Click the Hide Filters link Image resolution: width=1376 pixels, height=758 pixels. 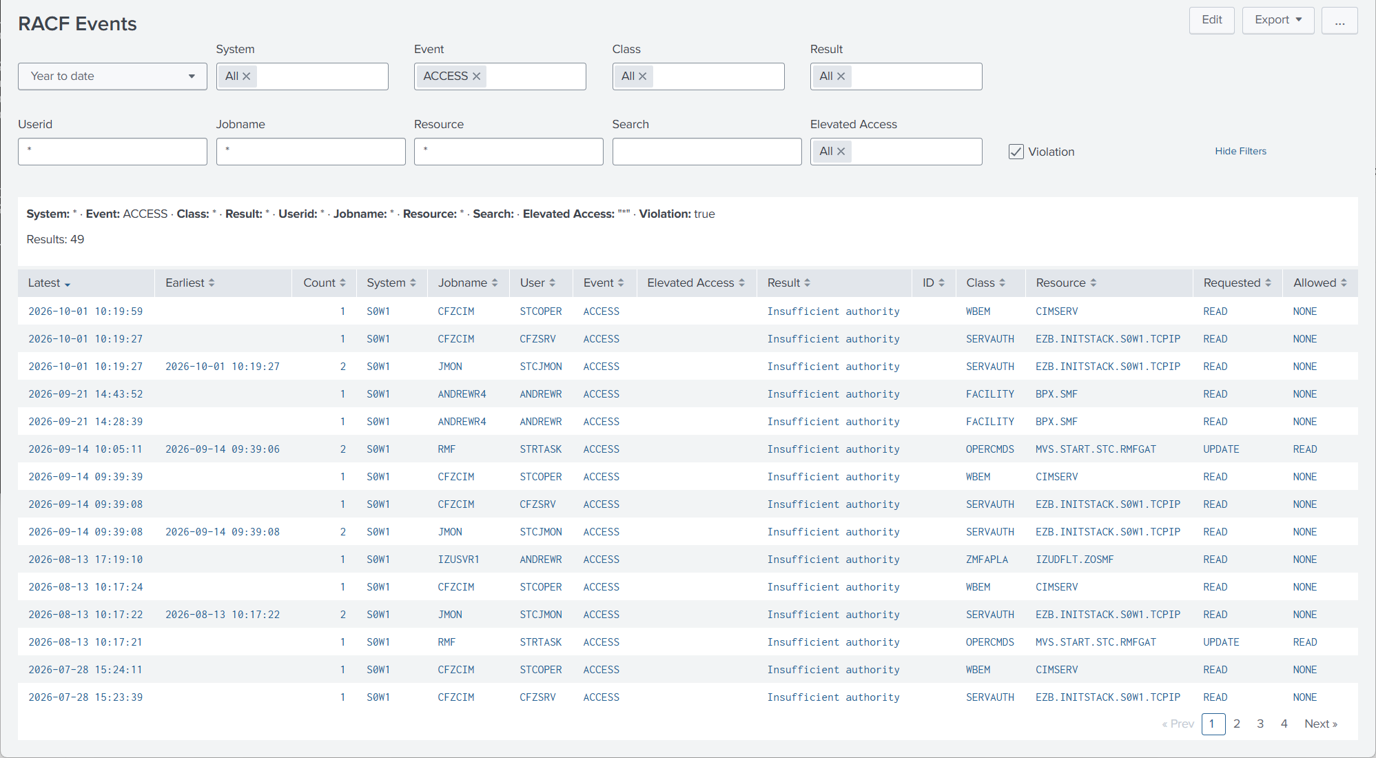coord(1240,152)
